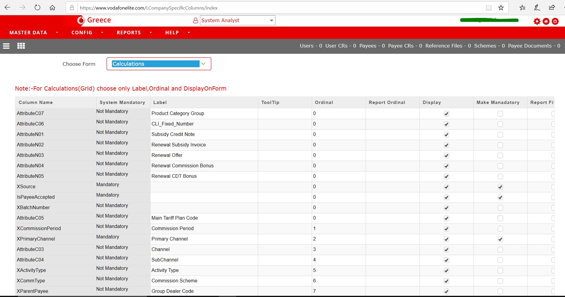The height and width of the screenshot is (297, 565).
Task: Uncheck Display for AttributeC07 row
Action: 446,114
